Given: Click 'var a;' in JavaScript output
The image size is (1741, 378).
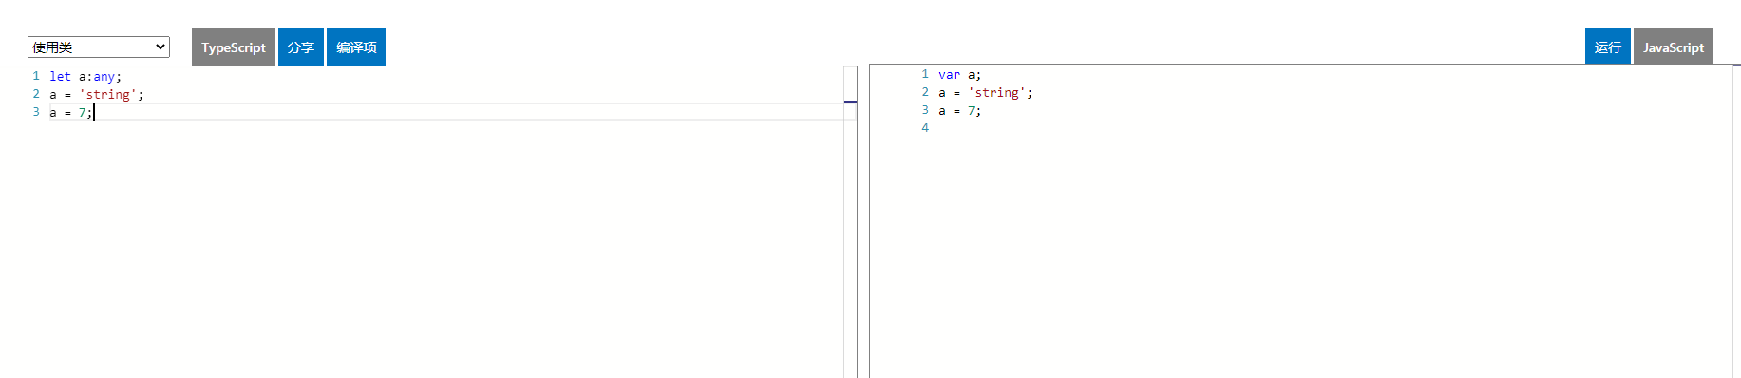Looking at the screenshot, I should click(x=959, y=74).
